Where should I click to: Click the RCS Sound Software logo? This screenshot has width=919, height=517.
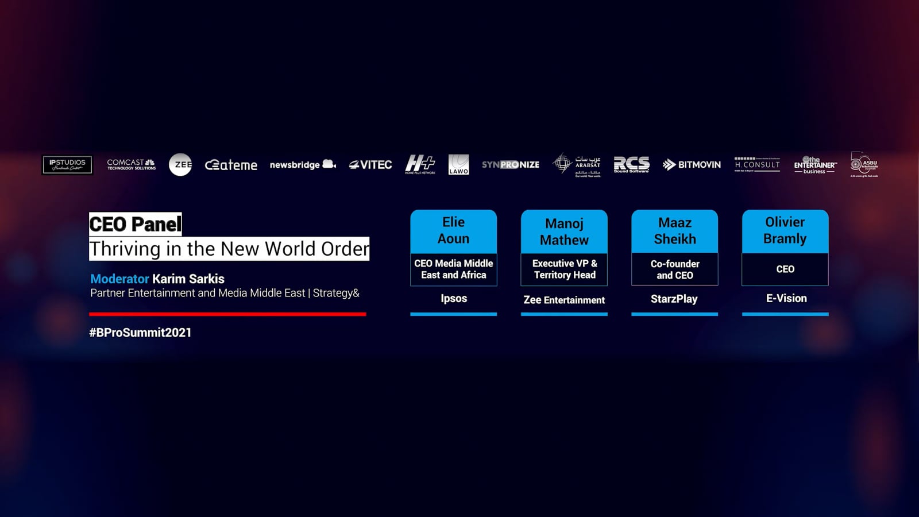click(631, 164)
